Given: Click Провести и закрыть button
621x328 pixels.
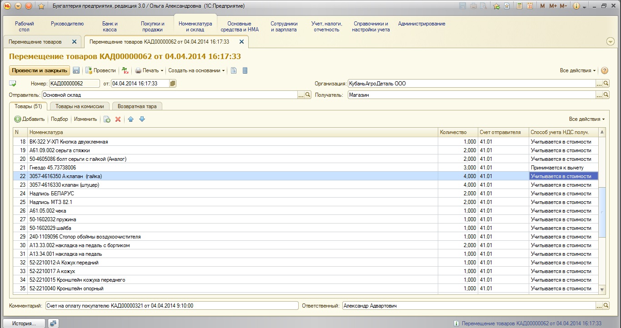Looking at the screenshot, I should click(x=39, y=70).
